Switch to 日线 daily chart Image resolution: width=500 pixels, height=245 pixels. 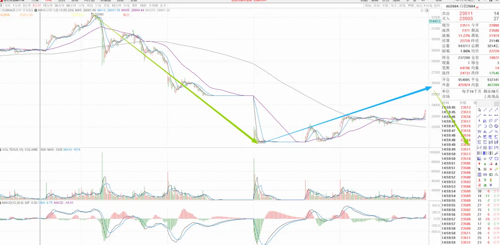[81, 6]
